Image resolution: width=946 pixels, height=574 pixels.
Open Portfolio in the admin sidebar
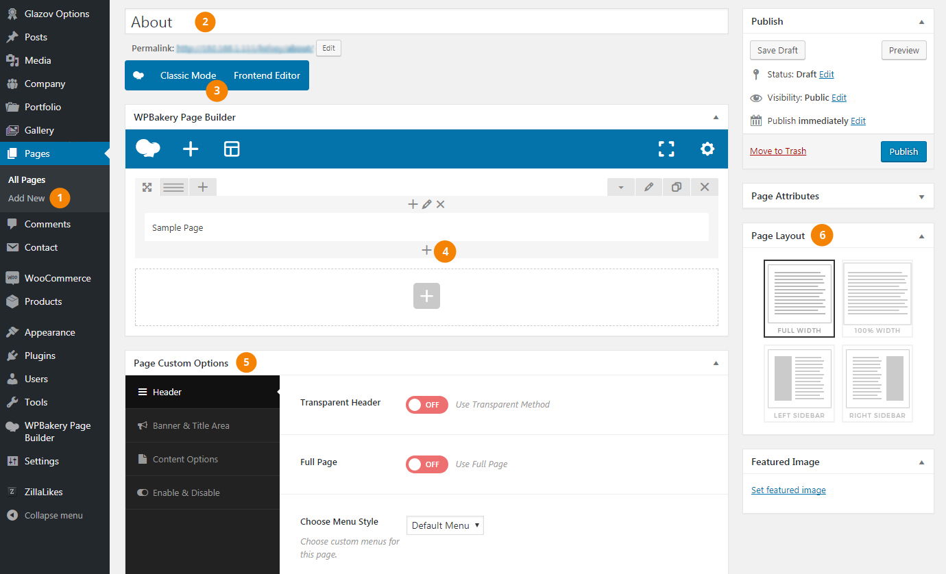click(43, 107)
